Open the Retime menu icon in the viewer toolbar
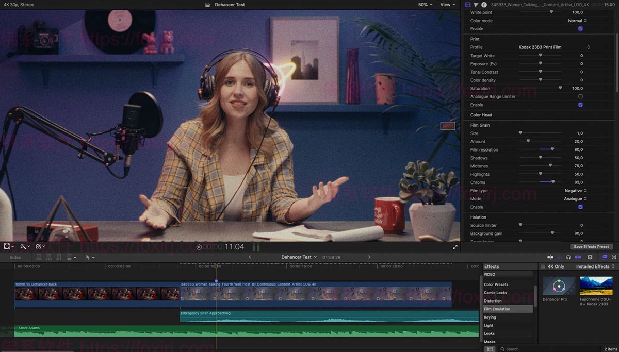The height and width of the screenshot is (352, 619). 39,246
